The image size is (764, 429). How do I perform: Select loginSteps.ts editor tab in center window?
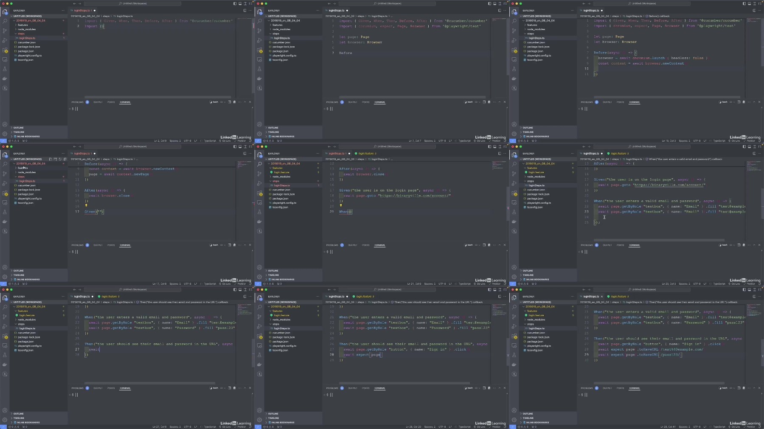338,154
